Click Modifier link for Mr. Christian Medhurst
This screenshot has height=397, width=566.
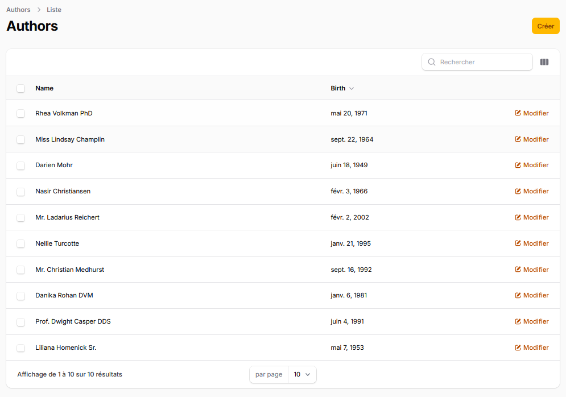532,270
